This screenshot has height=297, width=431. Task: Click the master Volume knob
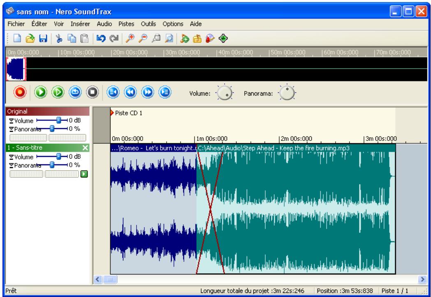click(225, 93)
